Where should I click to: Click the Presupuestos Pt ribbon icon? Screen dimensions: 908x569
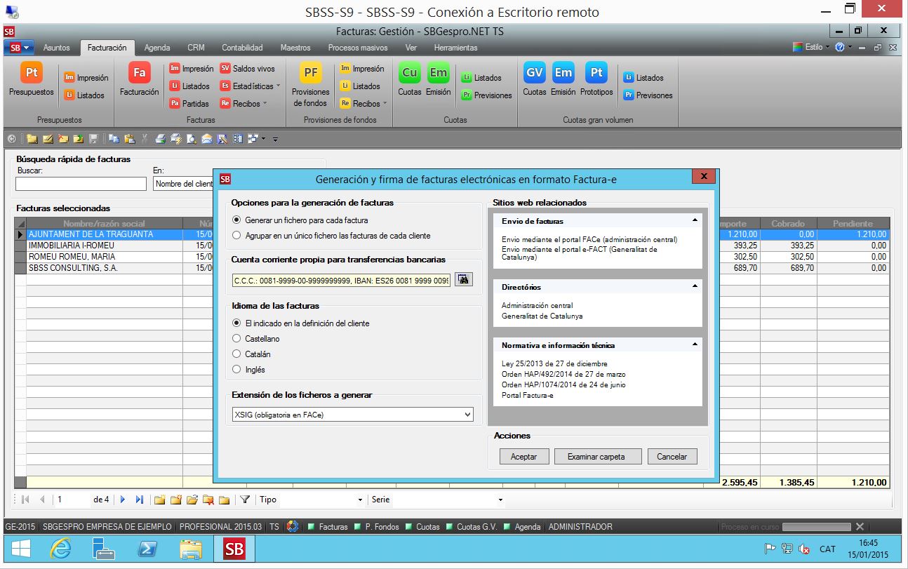click(x=32, y=73)
